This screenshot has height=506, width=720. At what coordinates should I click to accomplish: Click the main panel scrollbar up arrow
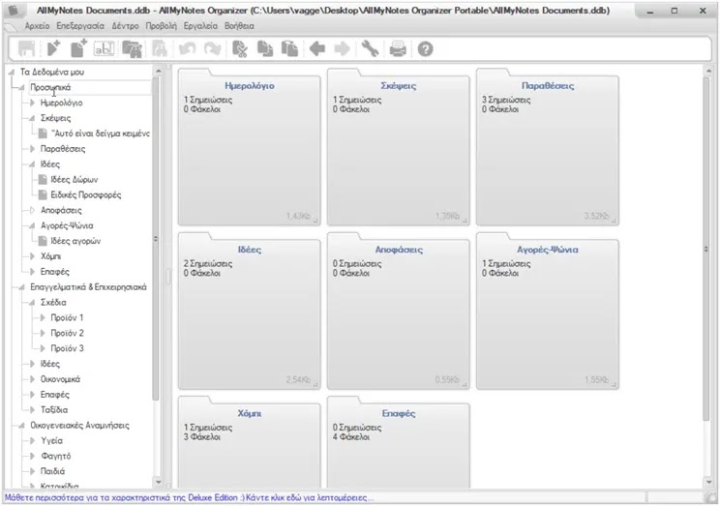pyautogui.click(x=709, y=72)
